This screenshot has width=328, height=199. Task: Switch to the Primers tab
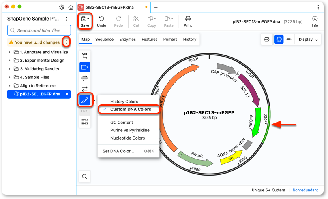(x=170, y=39)
